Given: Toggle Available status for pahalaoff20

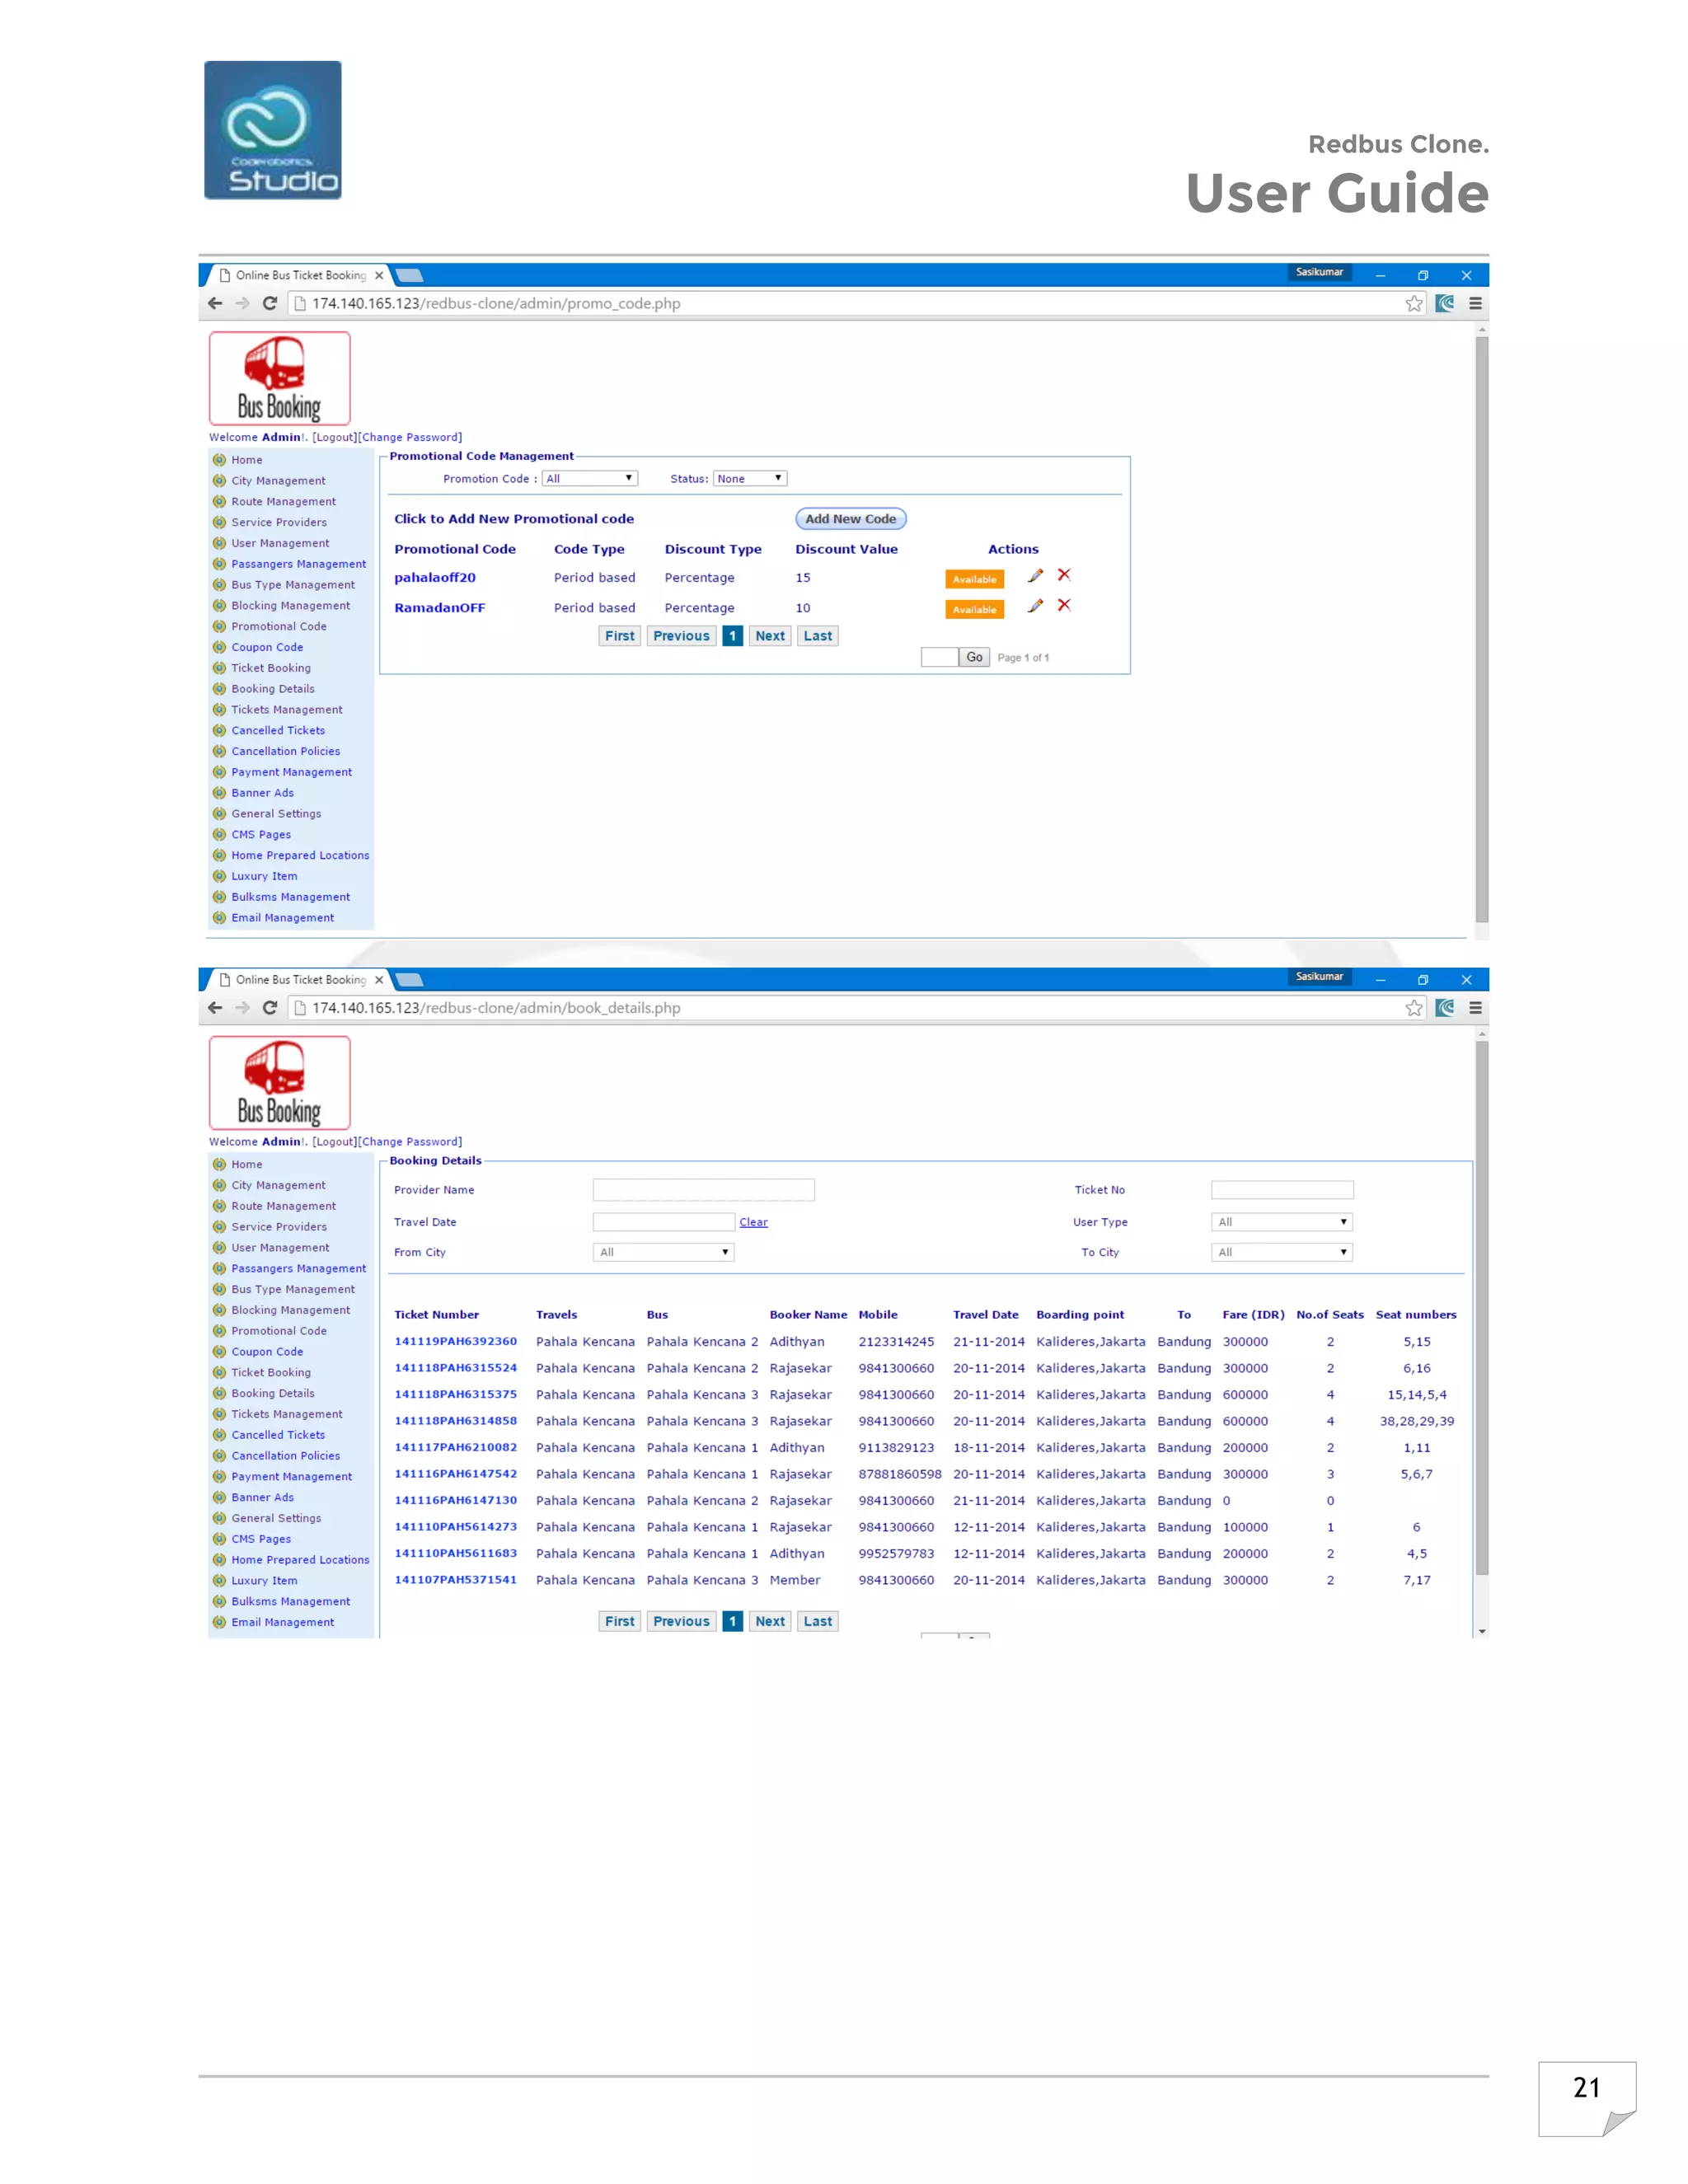Looking at the screenshot, I should click(x=974, y=579).
